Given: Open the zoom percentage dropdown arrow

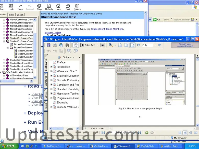Looking at the screenshot, I should coord(155,45).
